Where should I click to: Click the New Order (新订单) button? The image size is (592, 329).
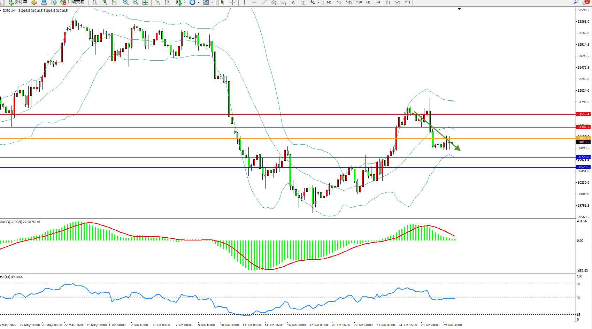(x=17, y=2)
